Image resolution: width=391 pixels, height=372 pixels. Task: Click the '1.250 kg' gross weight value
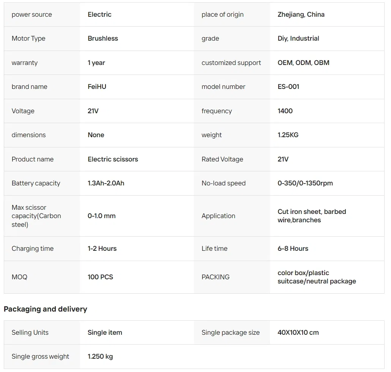100,356
